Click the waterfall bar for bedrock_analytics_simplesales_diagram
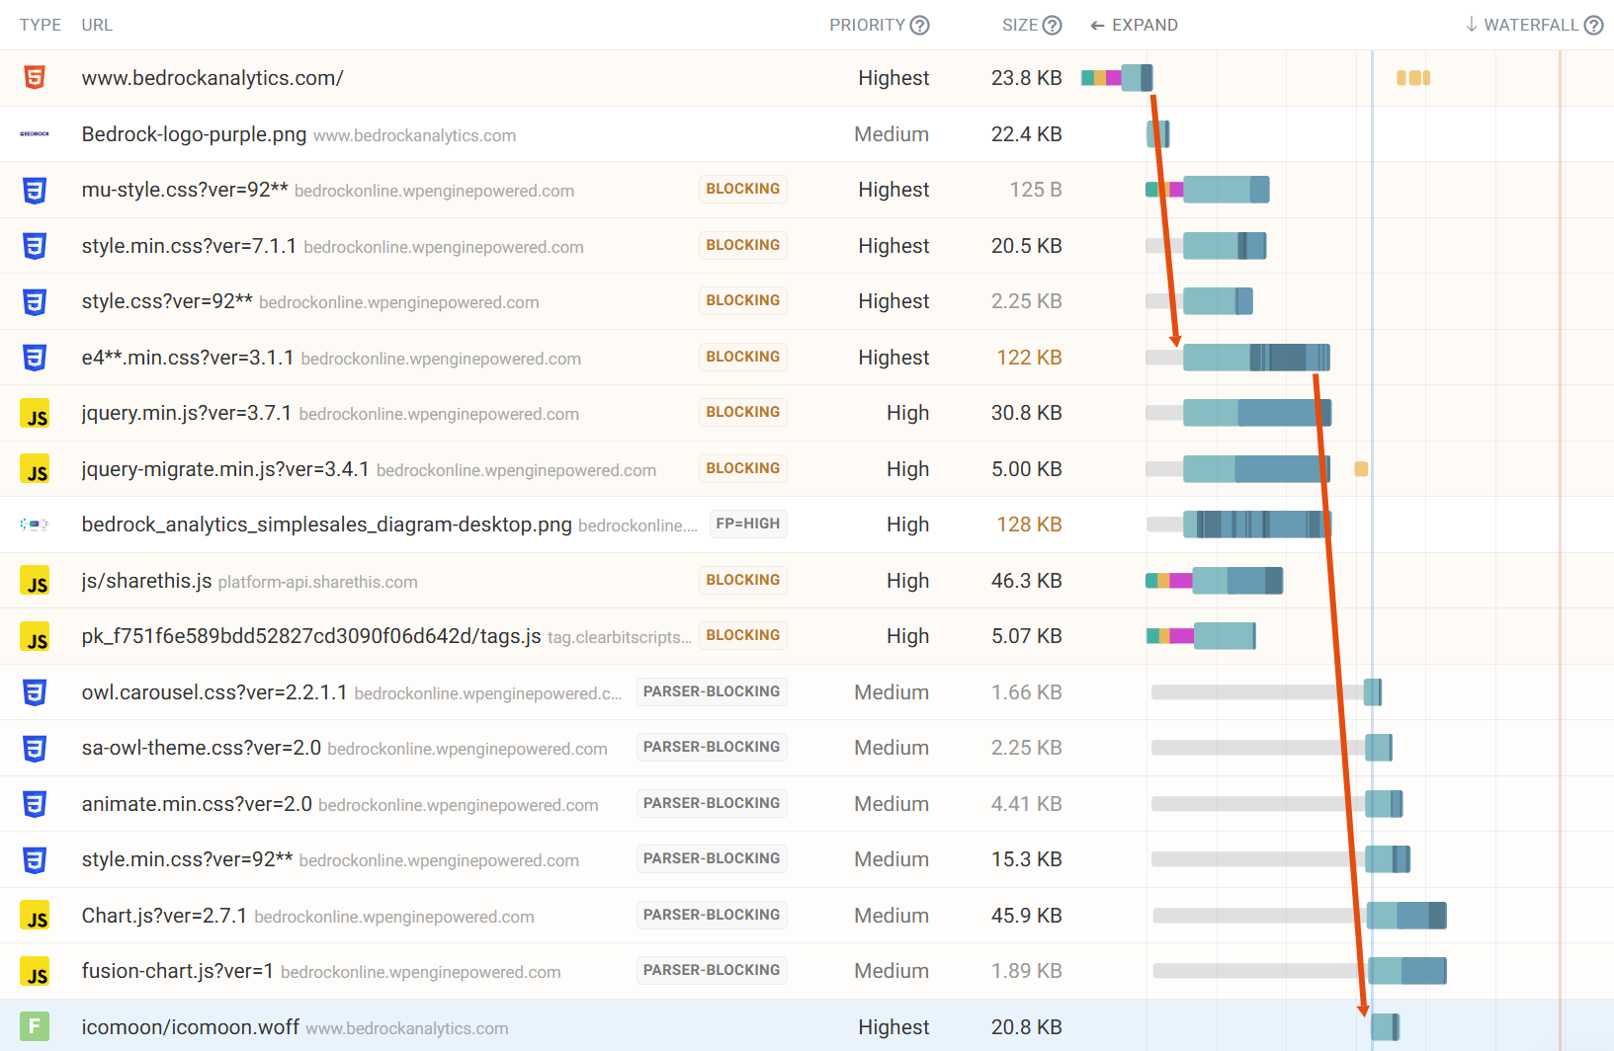This screenshot has height=1051, width=1614. click(1256, 524)
